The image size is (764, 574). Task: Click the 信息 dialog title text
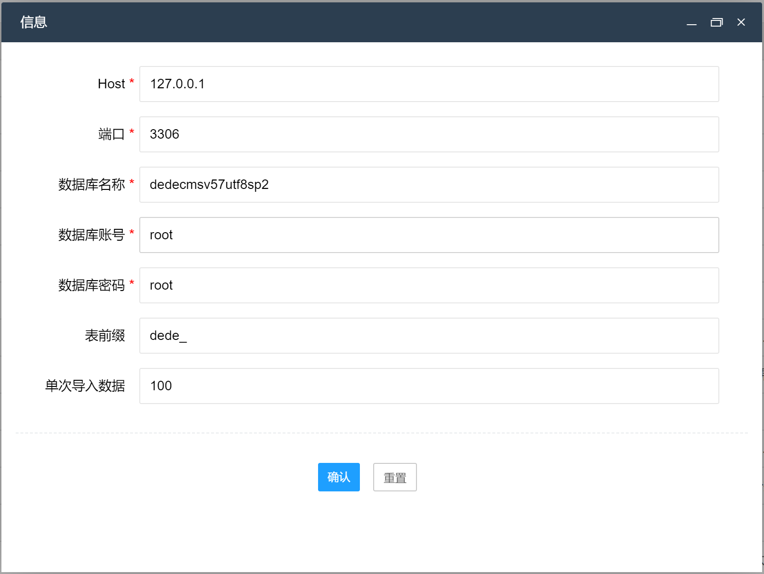coord(33,22)
